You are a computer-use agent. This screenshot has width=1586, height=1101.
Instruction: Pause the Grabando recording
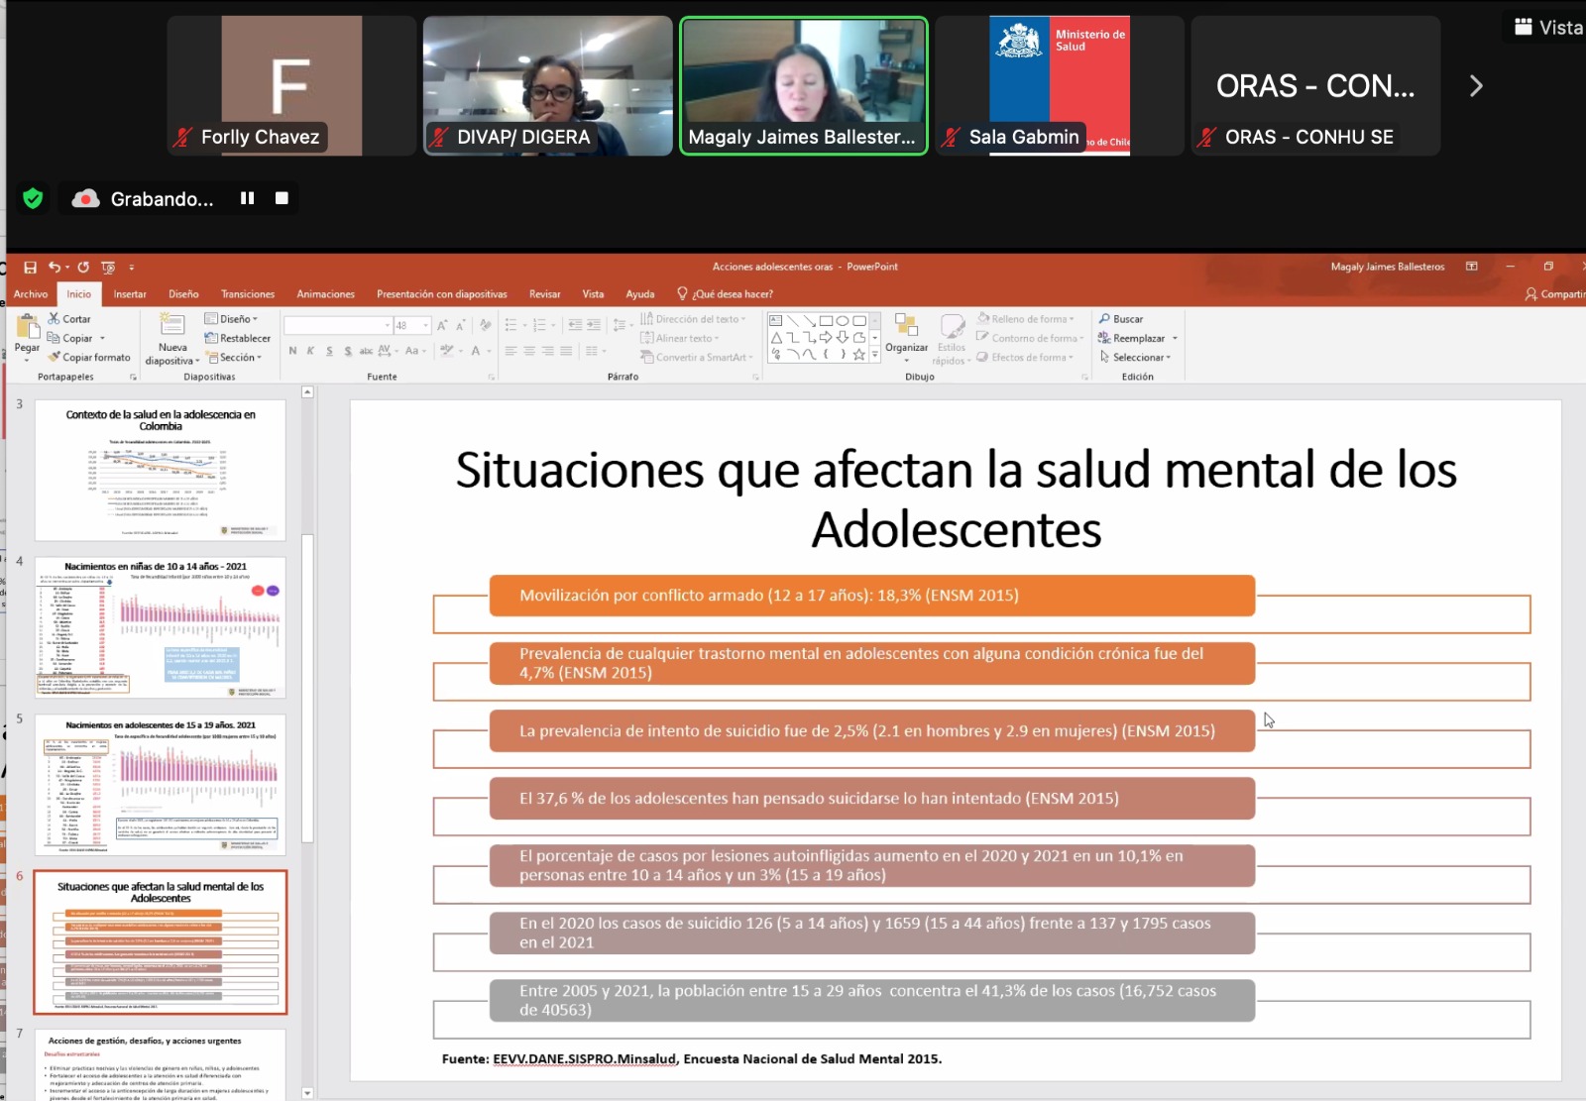(x=247, y=198)
